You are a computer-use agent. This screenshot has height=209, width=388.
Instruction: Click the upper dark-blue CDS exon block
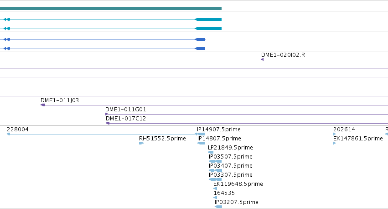(200, 40)
